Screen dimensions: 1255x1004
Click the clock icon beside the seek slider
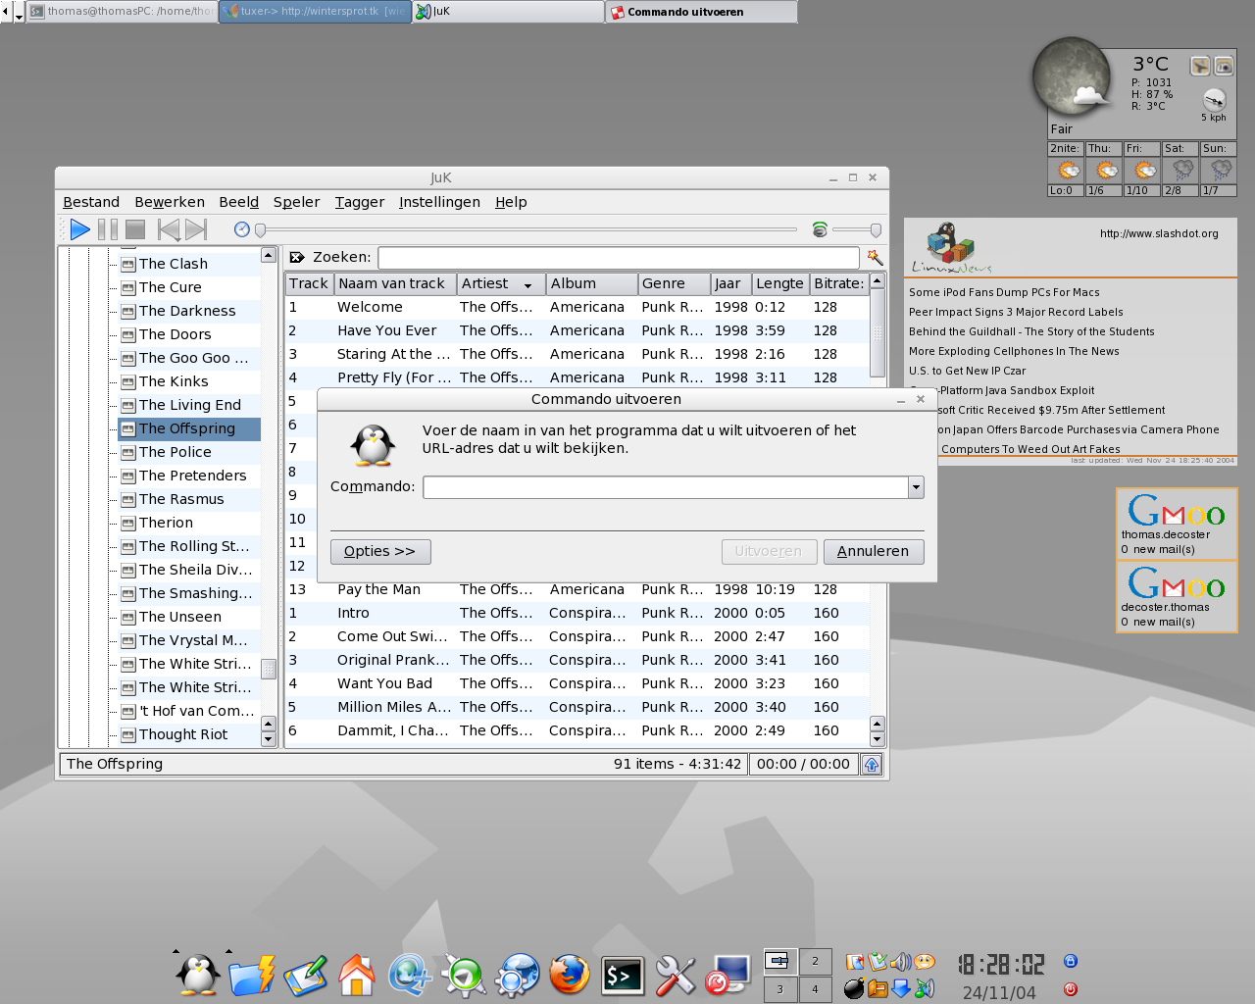point(242,229)
